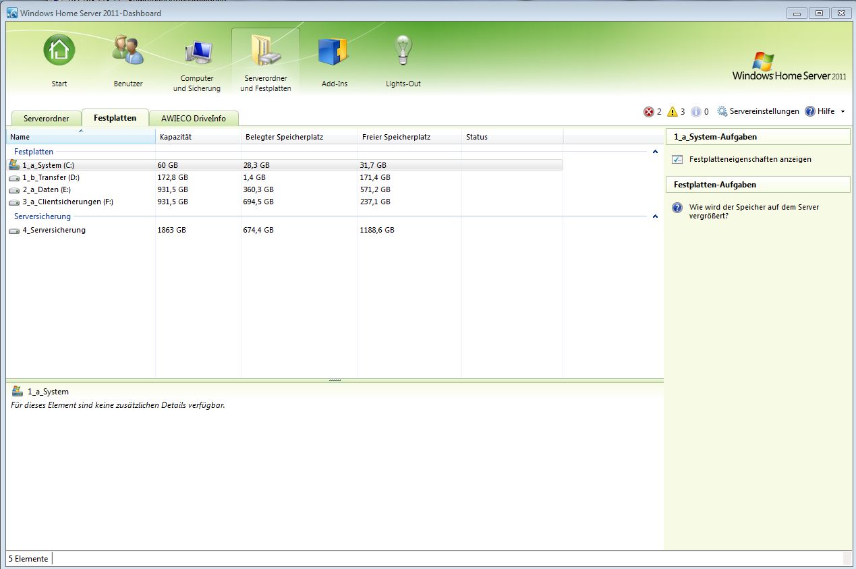Open the Hilfe link
The image size is (856, 569).
point(826,111)
